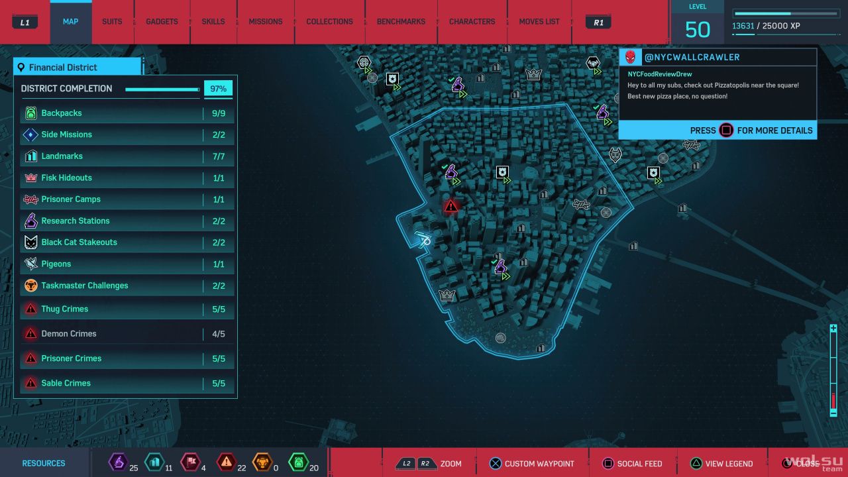Open the Moves List tab
848x477 pixels.
(539, 22)
